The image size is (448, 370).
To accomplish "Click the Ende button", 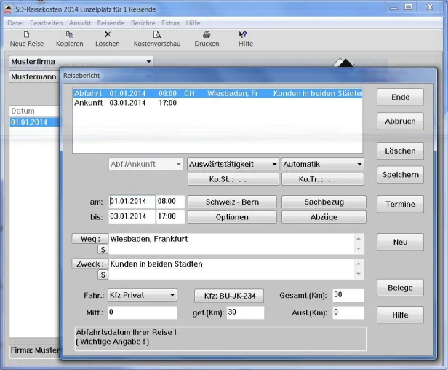I will tap(400, 97).
